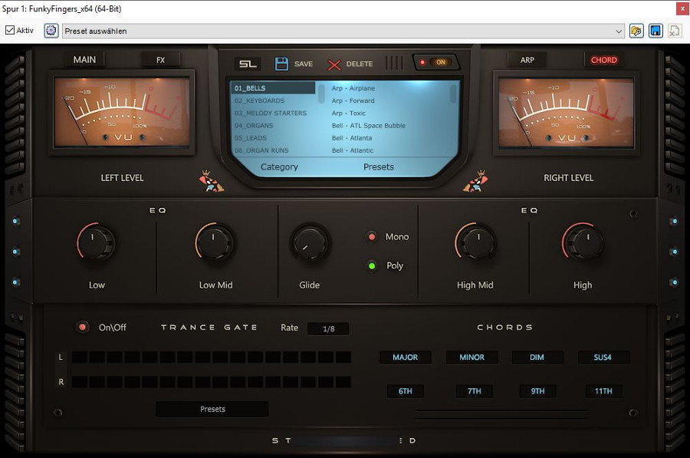Click the MINOR chord button
Screen dimensions: 690x458
pyautogui.click(x=472, y=358)
